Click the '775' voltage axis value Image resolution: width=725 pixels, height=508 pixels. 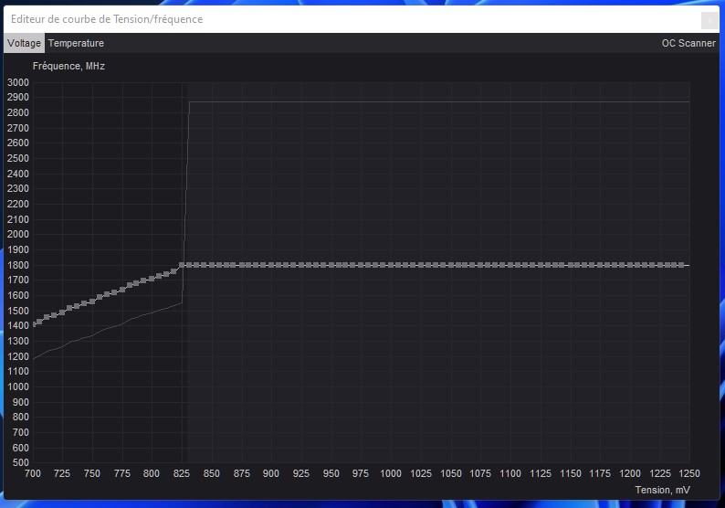(x=122, y=474)
